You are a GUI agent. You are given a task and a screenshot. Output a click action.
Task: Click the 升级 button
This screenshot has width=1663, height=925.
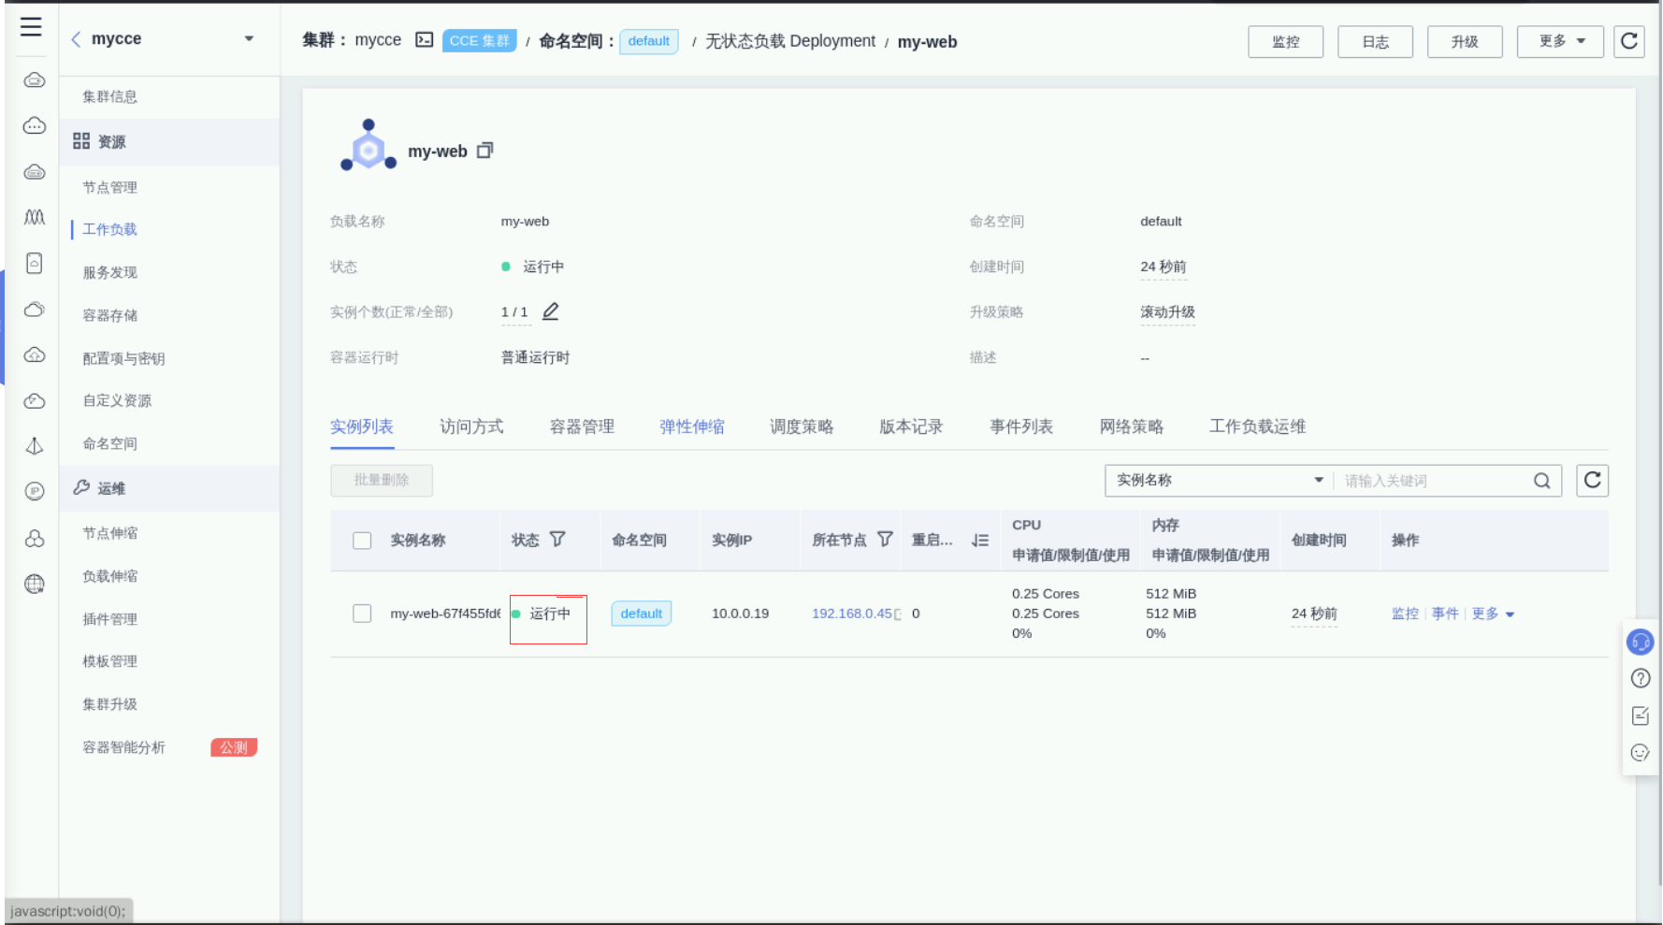pyautogui.click(x=1465, y=41)
